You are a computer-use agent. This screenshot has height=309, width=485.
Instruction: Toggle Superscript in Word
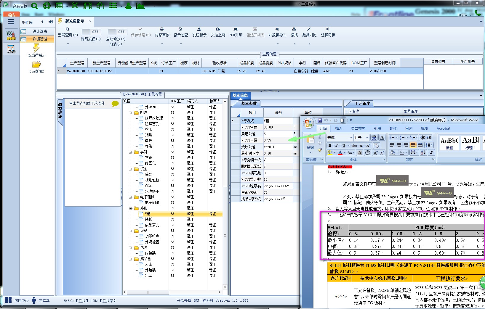[368, 146]
